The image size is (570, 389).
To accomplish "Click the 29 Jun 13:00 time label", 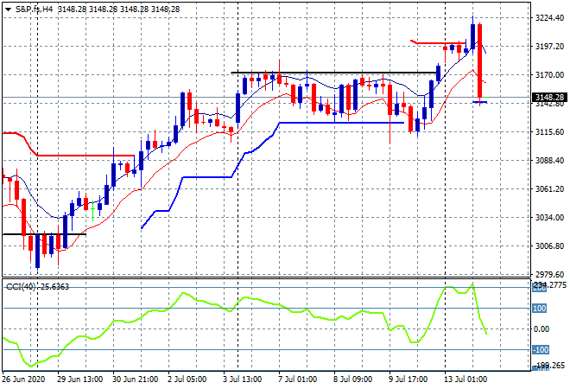I will pyautogui.click(x=80, y=379).
